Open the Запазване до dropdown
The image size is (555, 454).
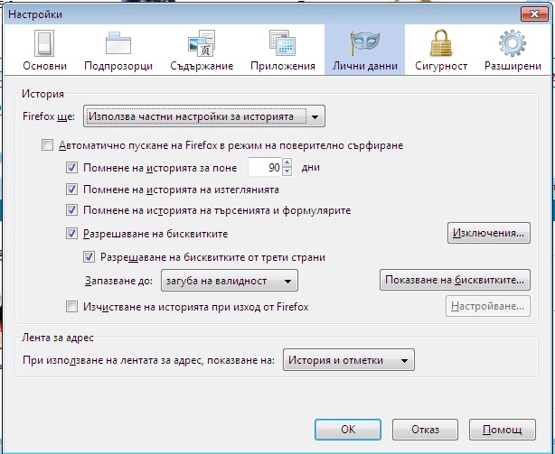click(230, 281)
